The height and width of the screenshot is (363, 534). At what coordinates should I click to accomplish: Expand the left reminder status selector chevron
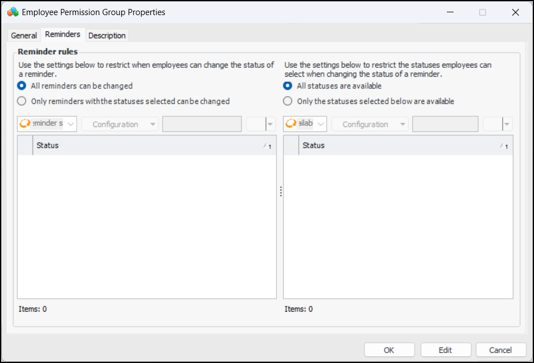[x=70, y=124]
